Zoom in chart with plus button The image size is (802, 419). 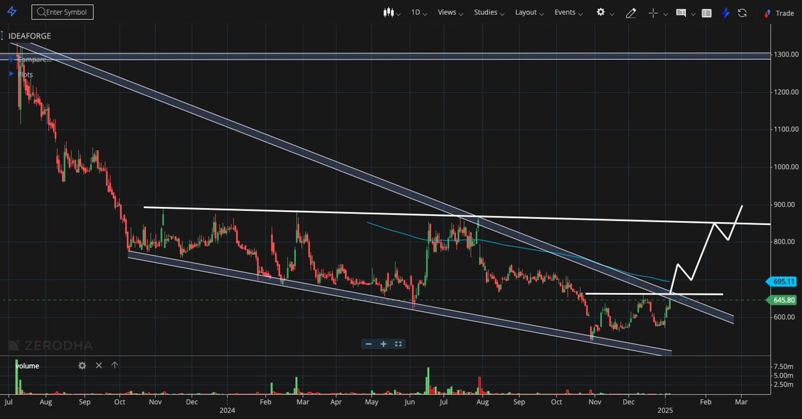pos(384,344)
